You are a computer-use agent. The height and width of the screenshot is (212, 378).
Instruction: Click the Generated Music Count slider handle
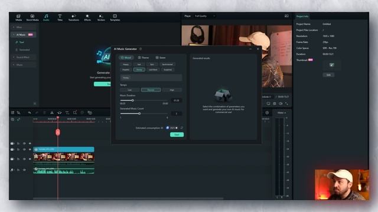139,114
